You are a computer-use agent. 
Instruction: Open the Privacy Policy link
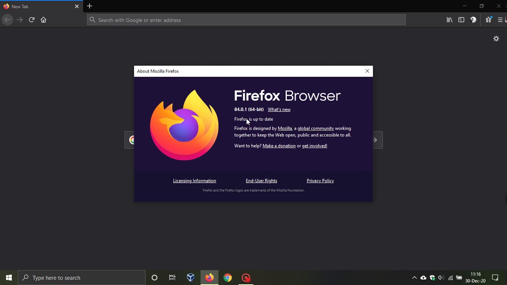click(320, 180)
